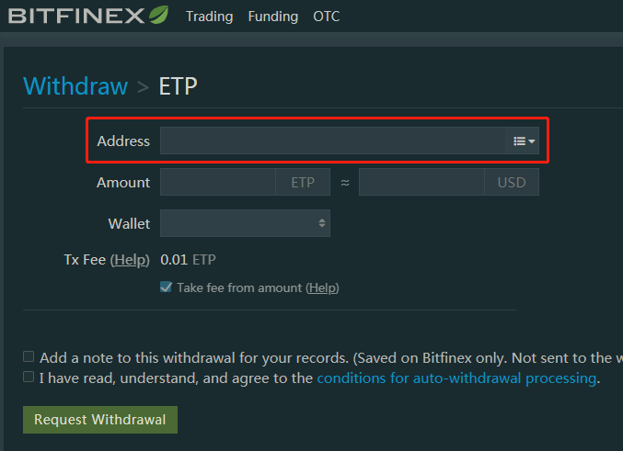Focus the USD amount field

421,182
